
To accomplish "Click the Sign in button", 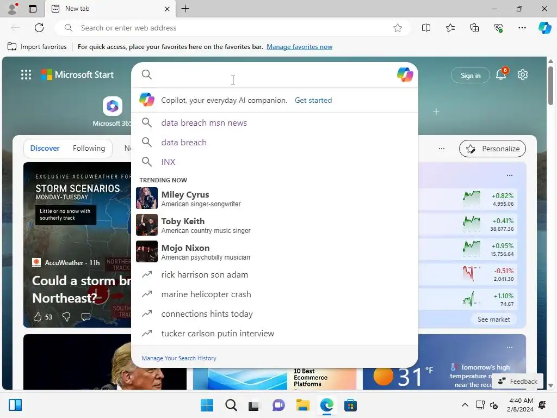I will tap(471, 75).
